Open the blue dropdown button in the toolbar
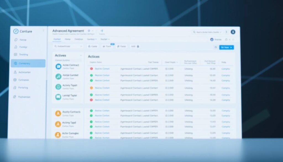Image resolution: width=283 pixels, height=162 pixels. [227, 47]
